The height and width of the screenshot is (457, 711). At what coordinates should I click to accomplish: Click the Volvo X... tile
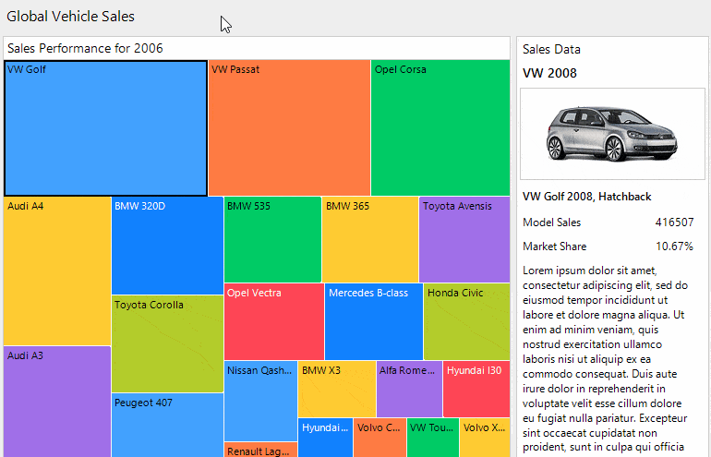pos(485,438)
